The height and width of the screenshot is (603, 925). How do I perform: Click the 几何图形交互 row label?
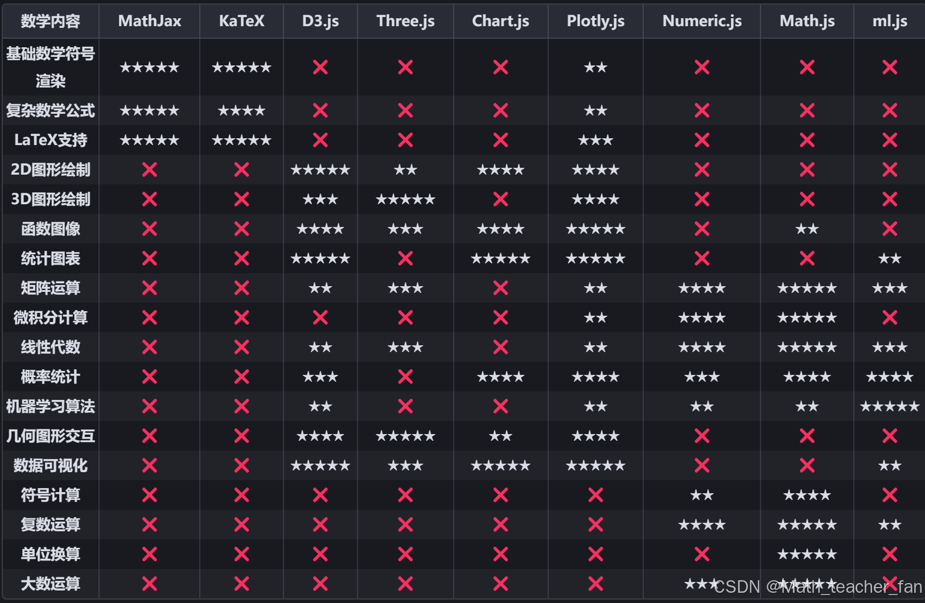[51, 436]
